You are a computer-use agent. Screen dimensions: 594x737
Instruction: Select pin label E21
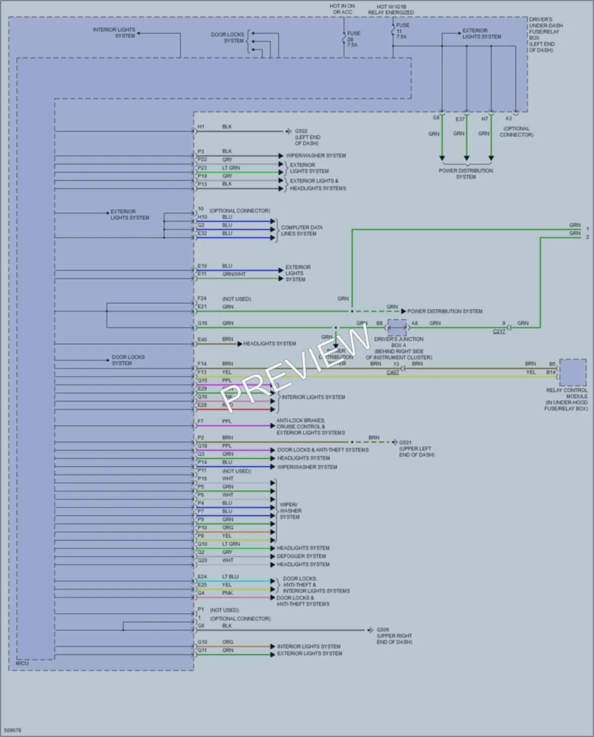202,307
